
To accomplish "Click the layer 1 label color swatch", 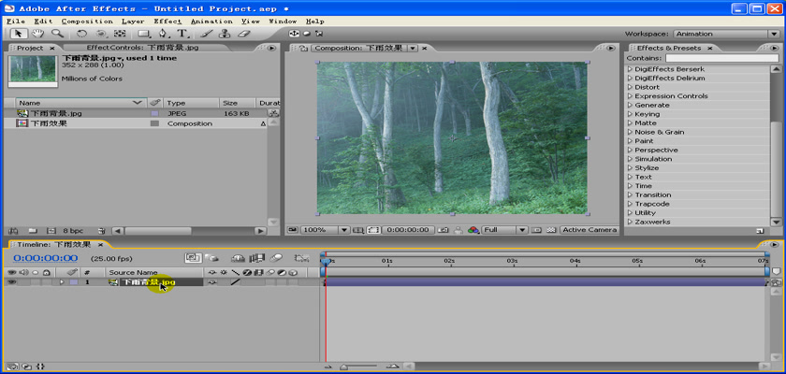I will click(x=74, y=282).
